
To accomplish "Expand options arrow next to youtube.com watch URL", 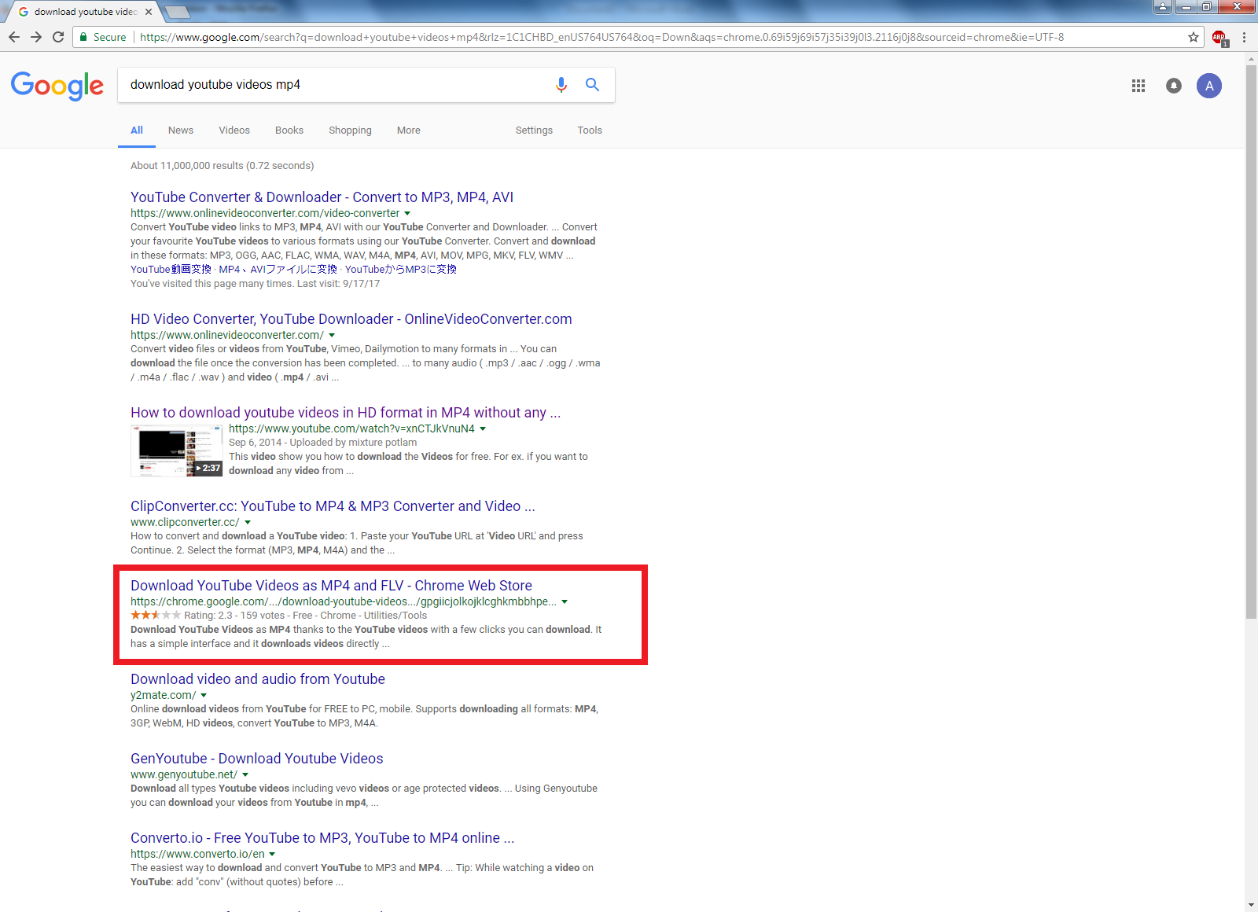I will click(483, 428).
